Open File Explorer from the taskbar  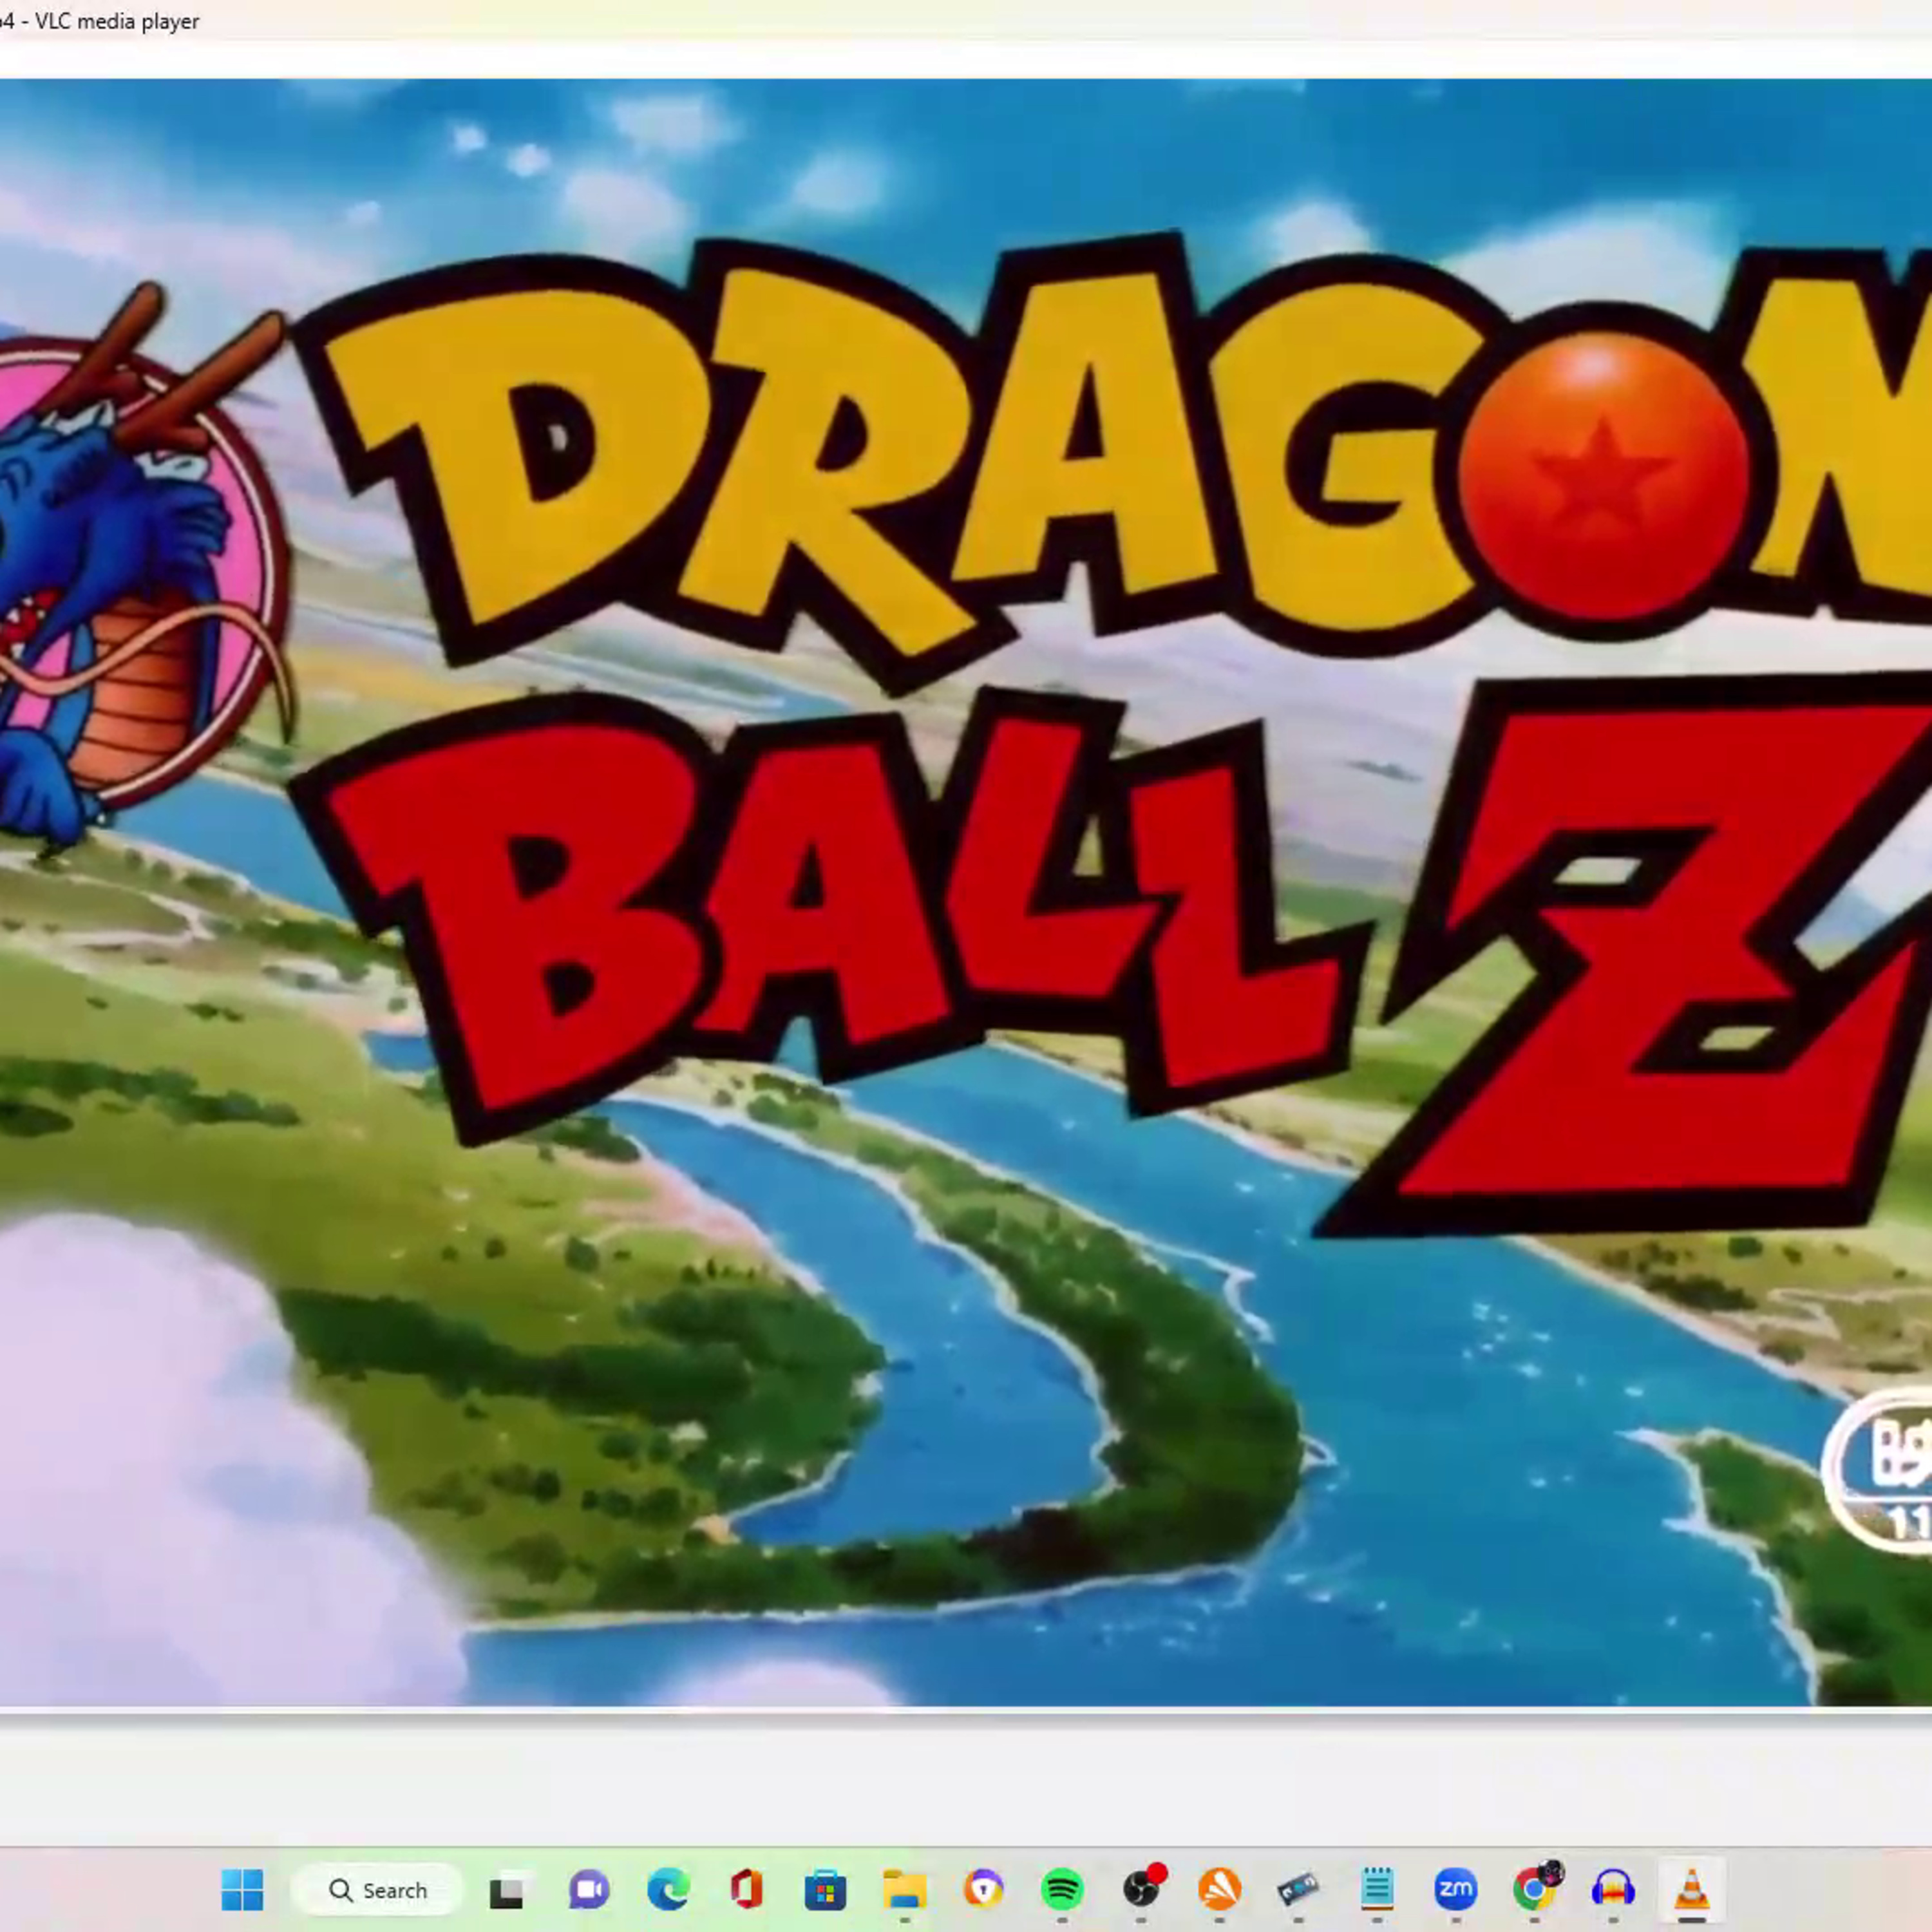(904, 1890)
